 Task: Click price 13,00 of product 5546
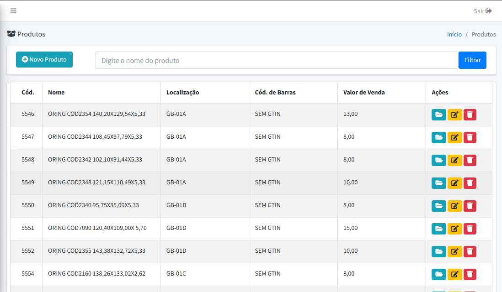point(350,114)
